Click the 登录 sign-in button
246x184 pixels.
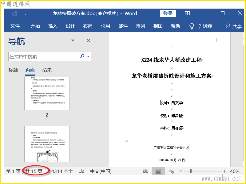click(168, 13)
